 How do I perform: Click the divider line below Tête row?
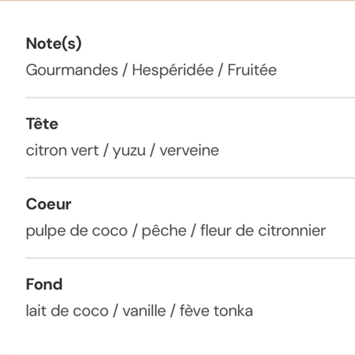[x=189, y=178]
